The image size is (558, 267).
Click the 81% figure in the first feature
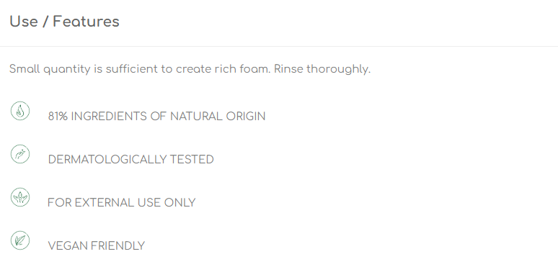(58, 117)
